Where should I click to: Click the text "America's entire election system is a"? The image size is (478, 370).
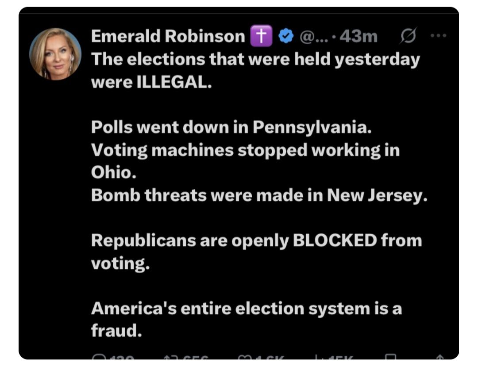click(247, 309)
